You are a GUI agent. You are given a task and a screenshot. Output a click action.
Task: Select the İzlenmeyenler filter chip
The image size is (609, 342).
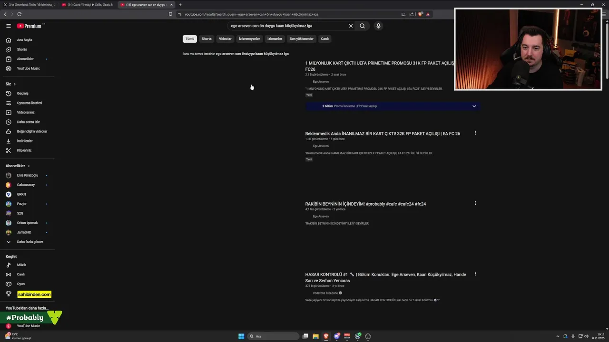coord(249,39)
